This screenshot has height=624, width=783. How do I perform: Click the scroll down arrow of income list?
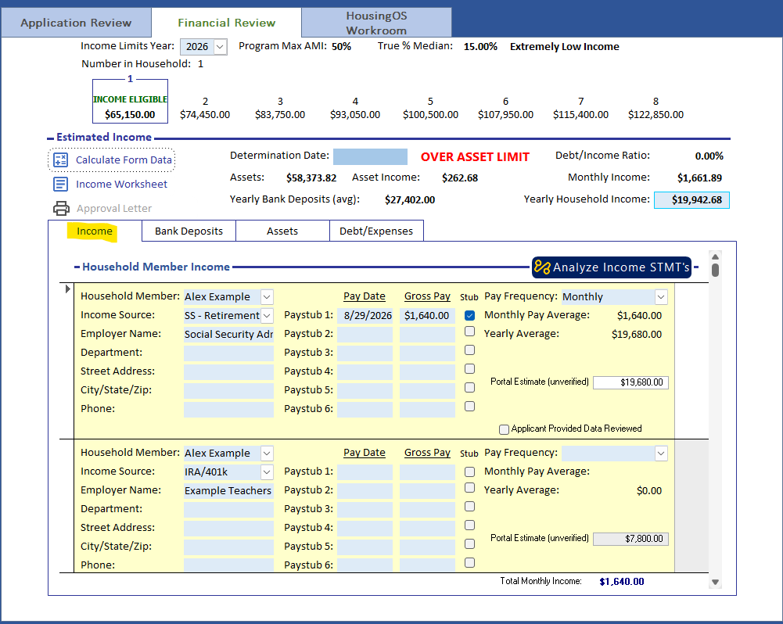click(715, 582)
